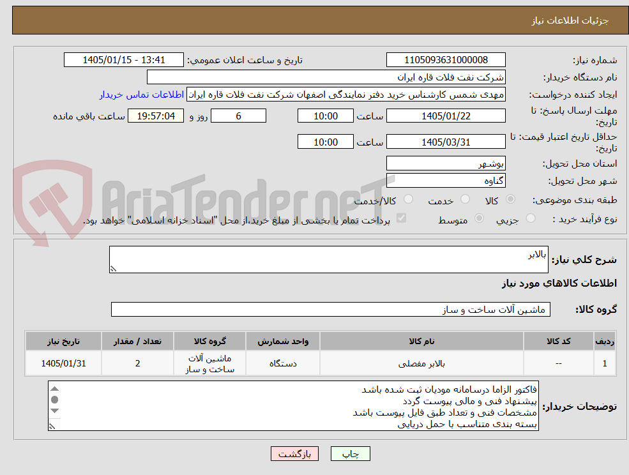Click the چاپ (print) button
Viewport: 629px width, 475px height.
(x=350, y=454)
